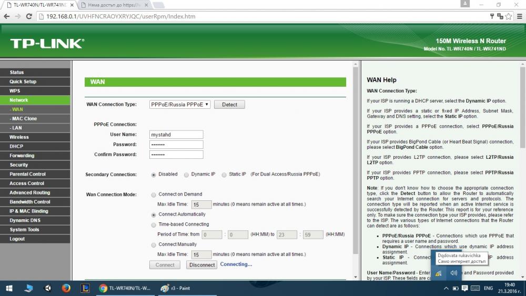Open the Action Center notifications icon
This screenshot has height=296, width=526.
point(464,288)
